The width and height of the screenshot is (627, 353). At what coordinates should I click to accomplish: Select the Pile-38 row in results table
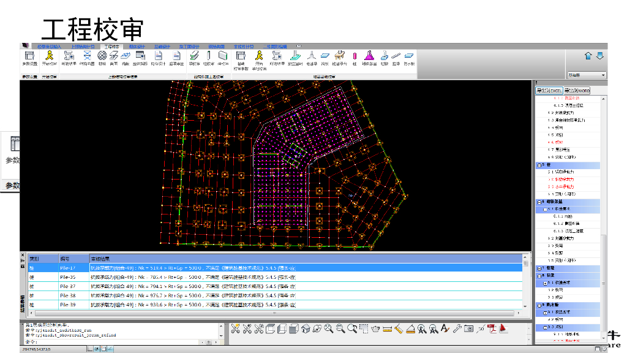(67, 295)
